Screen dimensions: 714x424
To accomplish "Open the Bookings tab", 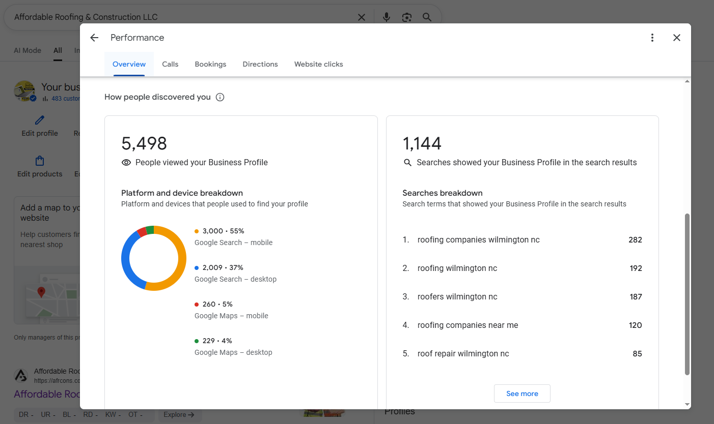I will click(x=210, y=64).
